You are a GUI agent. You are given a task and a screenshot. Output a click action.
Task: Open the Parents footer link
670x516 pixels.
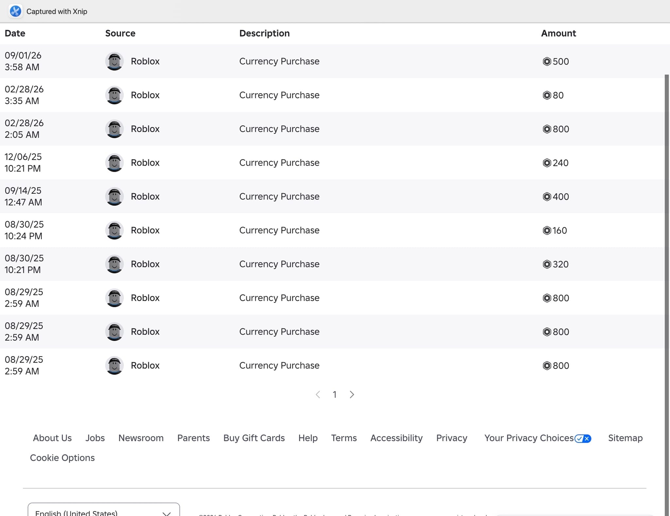click(193, 438)
